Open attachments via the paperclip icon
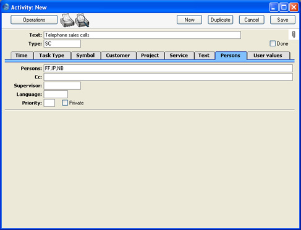The height and width of the screenshot is (230, 301). pyautogui.click(x=294, y=35)
